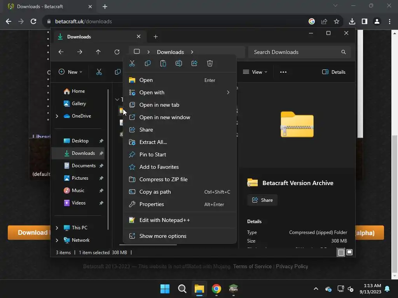The height and width of the screenshot is (298, 398).
Task: Open the Windows Start menu
Action: [x=165, y=289]
